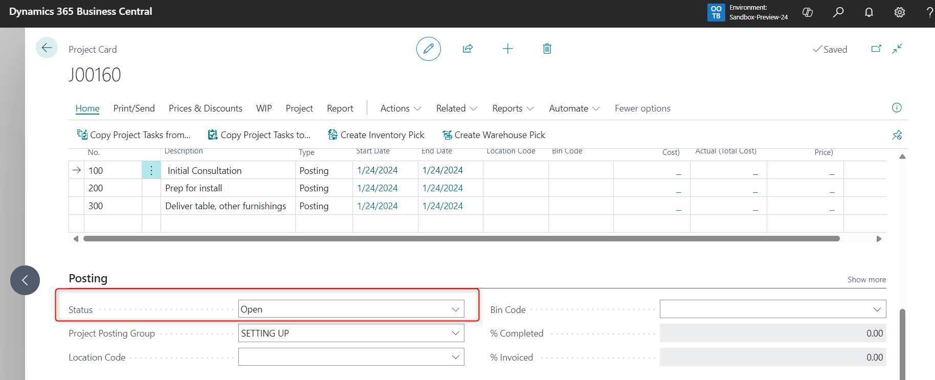Click the grid horizontal scrollbar

pyautogui.click(x=461, y=239)
